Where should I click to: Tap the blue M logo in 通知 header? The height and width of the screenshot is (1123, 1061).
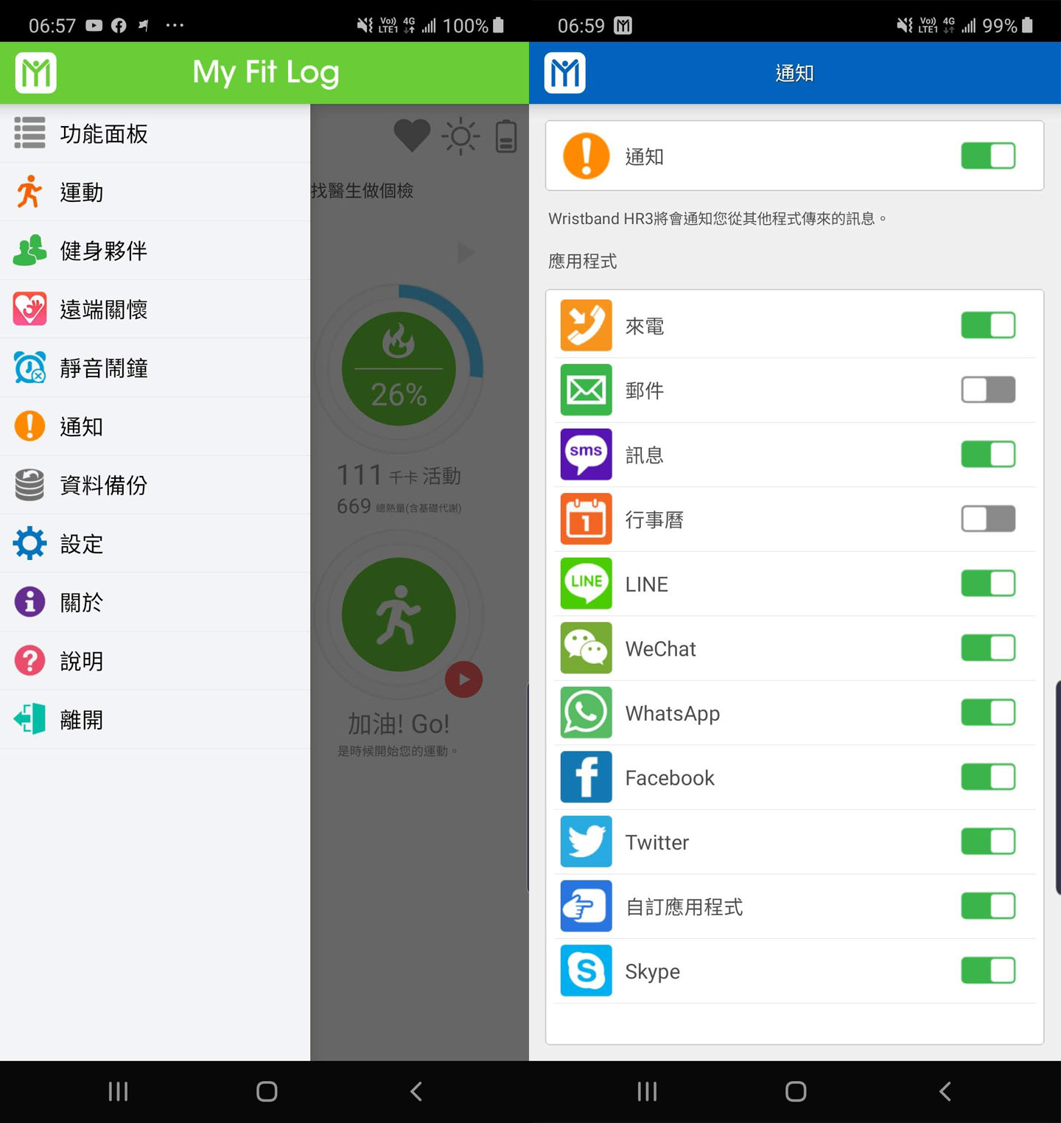[564, 73]
